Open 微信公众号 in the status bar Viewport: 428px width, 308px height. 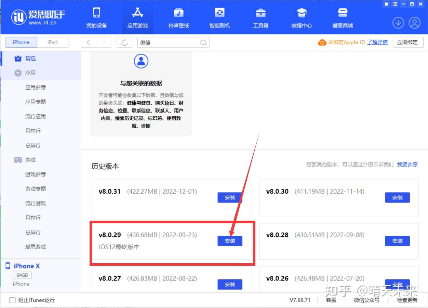(x=366, y=300)
